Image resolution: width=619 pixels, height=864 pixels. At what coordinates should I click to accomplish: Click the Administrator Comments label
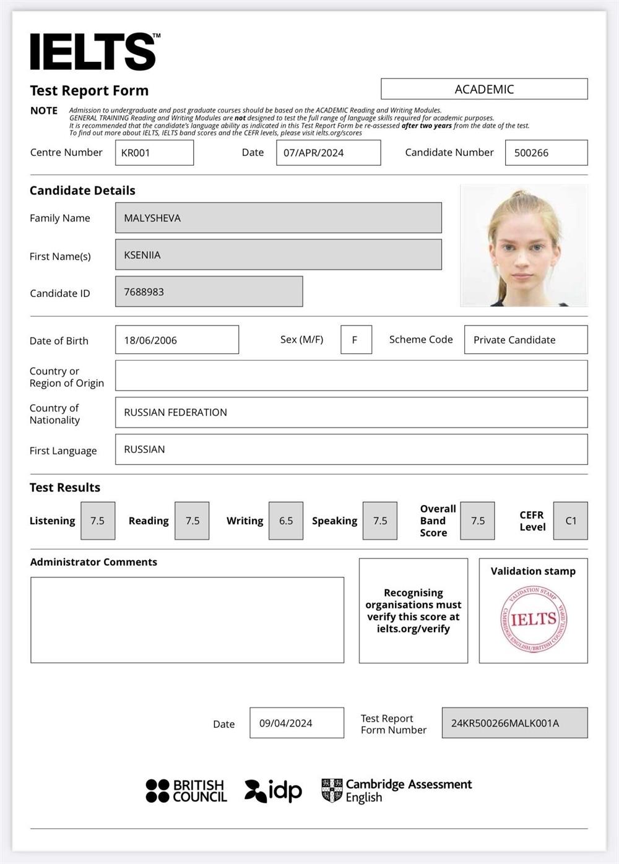93,562
